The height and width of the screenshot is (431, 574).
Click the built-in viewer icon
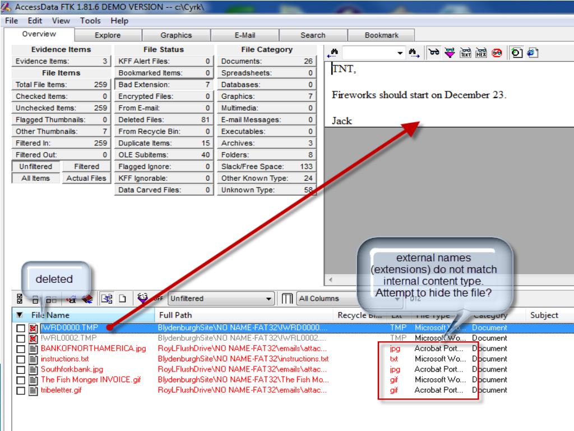click(516, 53)
